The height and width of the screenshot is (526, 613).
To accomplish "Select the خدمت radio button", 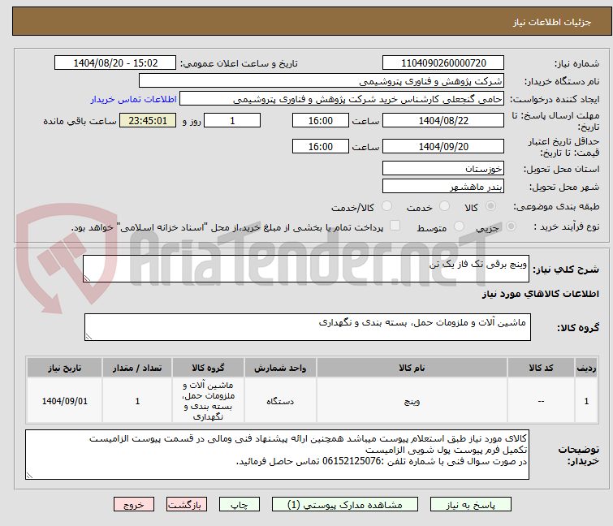I will pyautogui.click(x=444, y=206).
